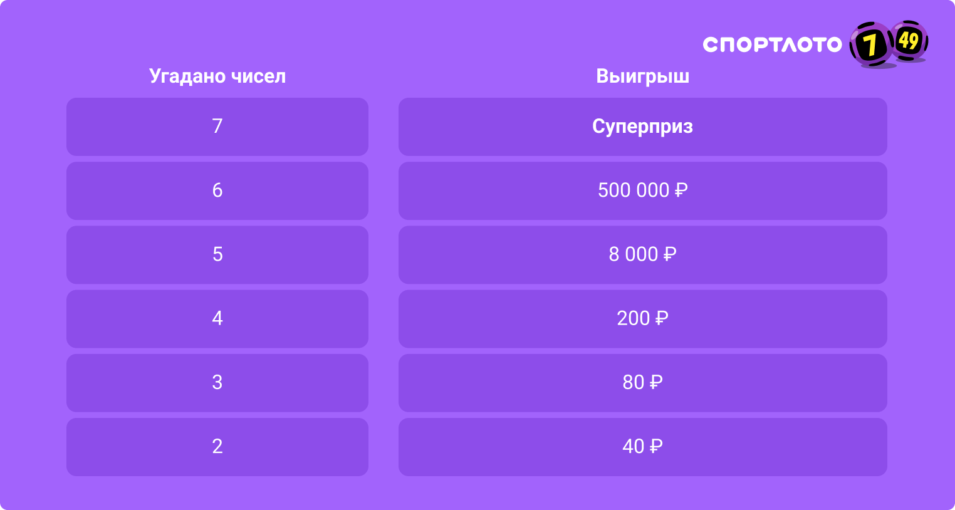
Task: Click the 3 matched numbers cell
Action: click(217, 382)
